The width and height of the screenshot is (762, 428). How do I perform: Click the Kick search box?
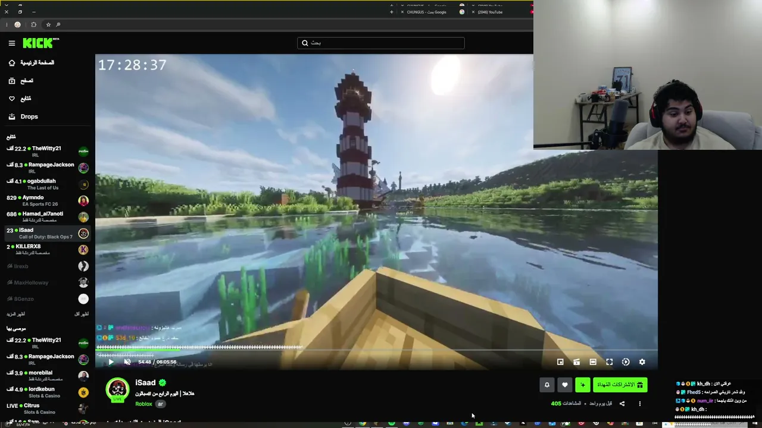click(x=381, y=43)
